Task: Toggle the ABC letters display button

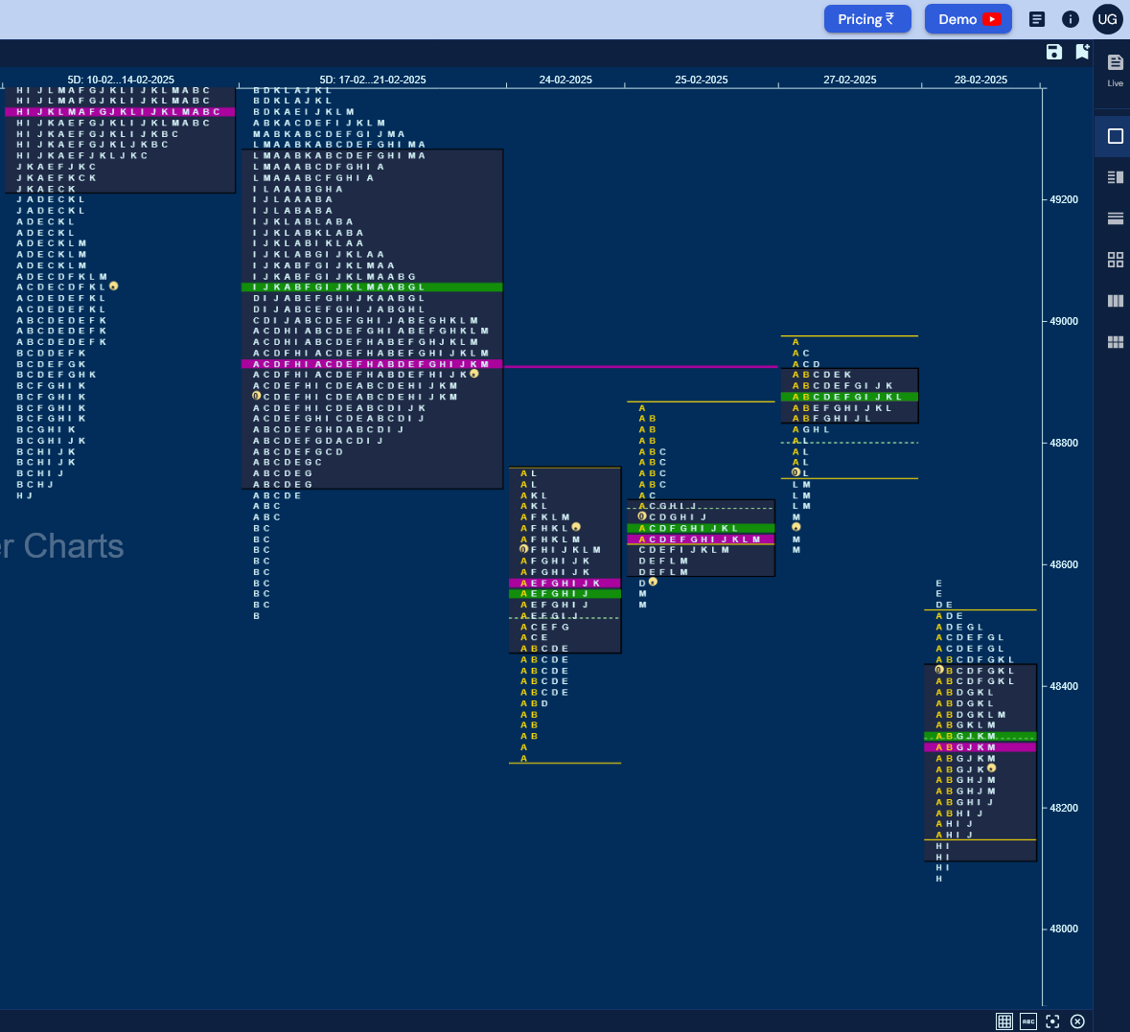Action: coord(1028,1021)
